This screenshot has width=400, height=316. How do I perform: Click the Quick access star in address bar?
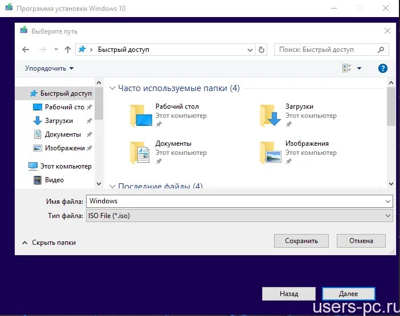(x=82, y=49)
